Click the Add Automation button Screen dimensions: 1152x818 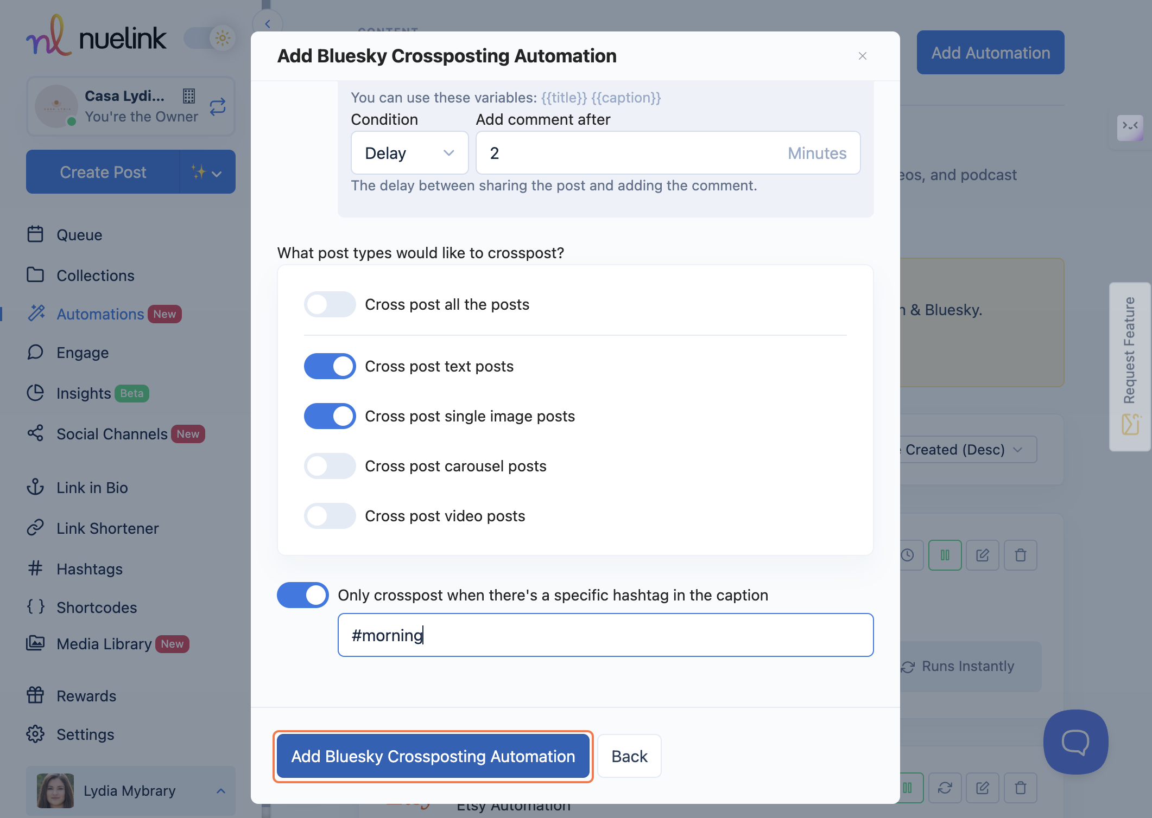991,53
